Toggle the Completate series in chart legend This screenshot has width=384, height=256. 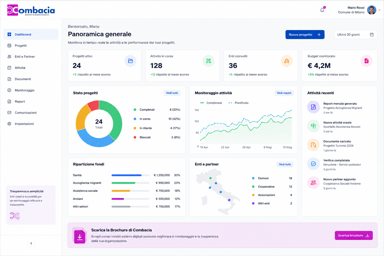point(211,103)
